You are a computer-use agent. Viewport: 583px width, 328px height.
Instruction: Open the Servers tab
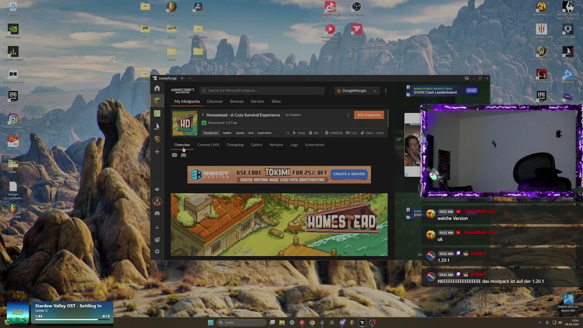tap(257, 102)
